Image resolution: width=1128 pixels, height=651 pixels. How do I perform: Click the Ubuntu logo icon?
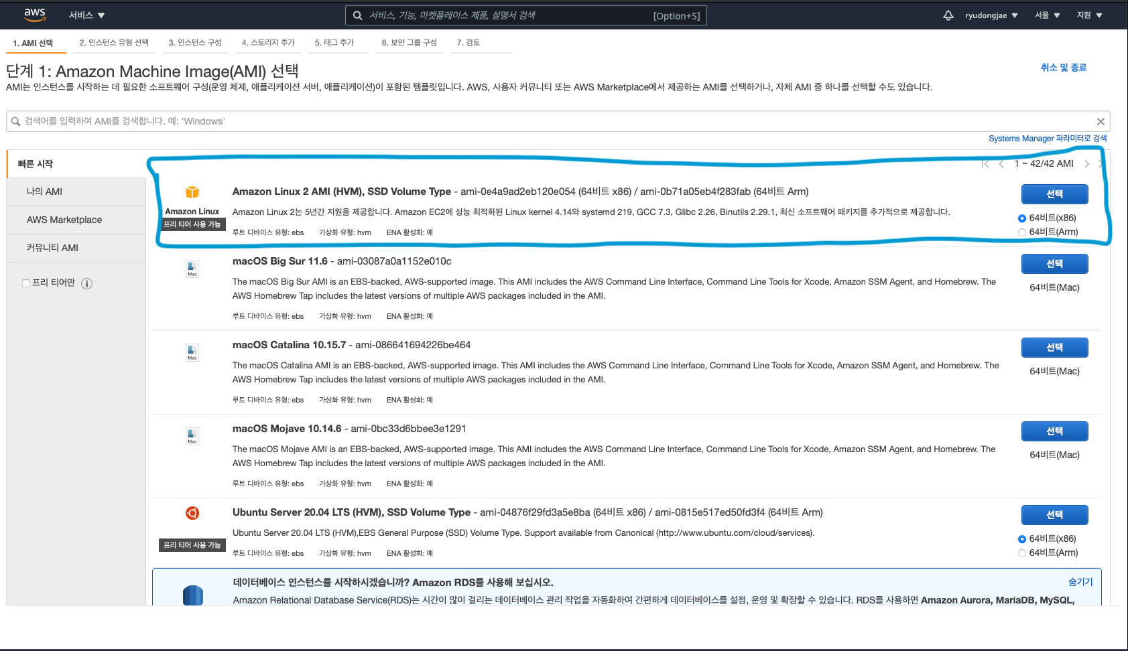[x=192, y=513]
